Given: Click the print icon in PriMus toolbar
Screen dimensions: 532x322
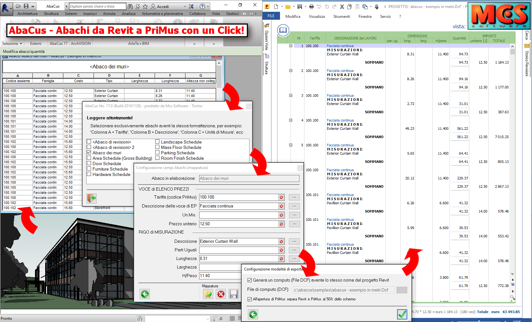Looking at the screenshot, I should pyautogui.click(x=311, y=6).
